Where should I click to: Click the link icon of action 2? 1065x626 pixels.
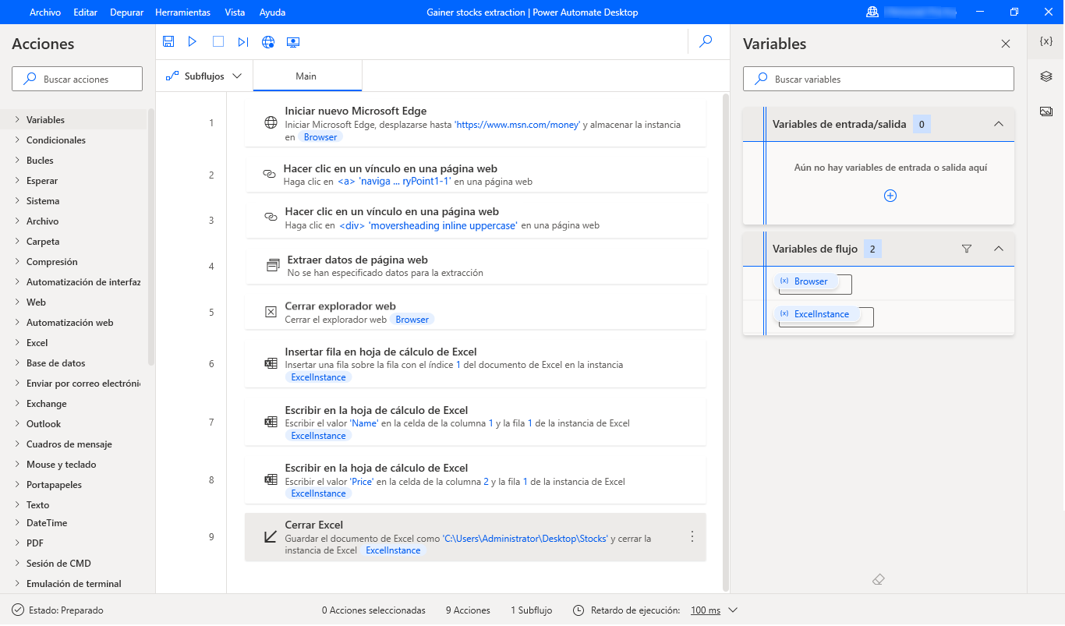point(269,174)
